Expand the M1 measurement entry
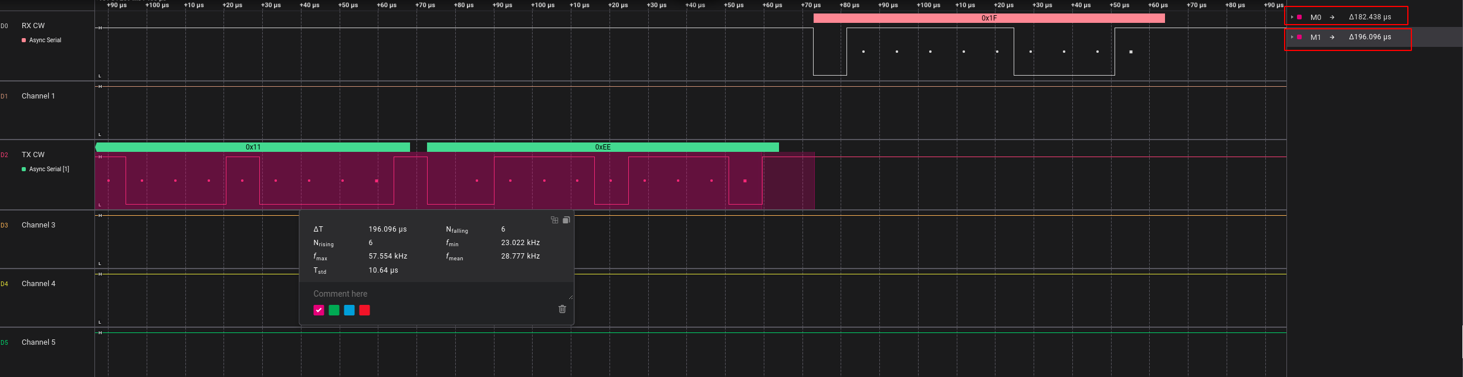The image size is (1463, 377). pyautogui.click(x=1292, y=37)
